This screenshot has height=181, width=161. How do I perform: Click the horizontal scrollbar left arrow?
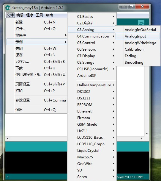(8, 138)
